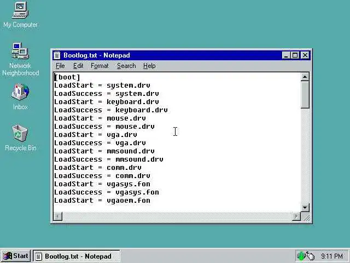Select the Recycle Bin icon
350x263 pixels.
click(20, 138)
